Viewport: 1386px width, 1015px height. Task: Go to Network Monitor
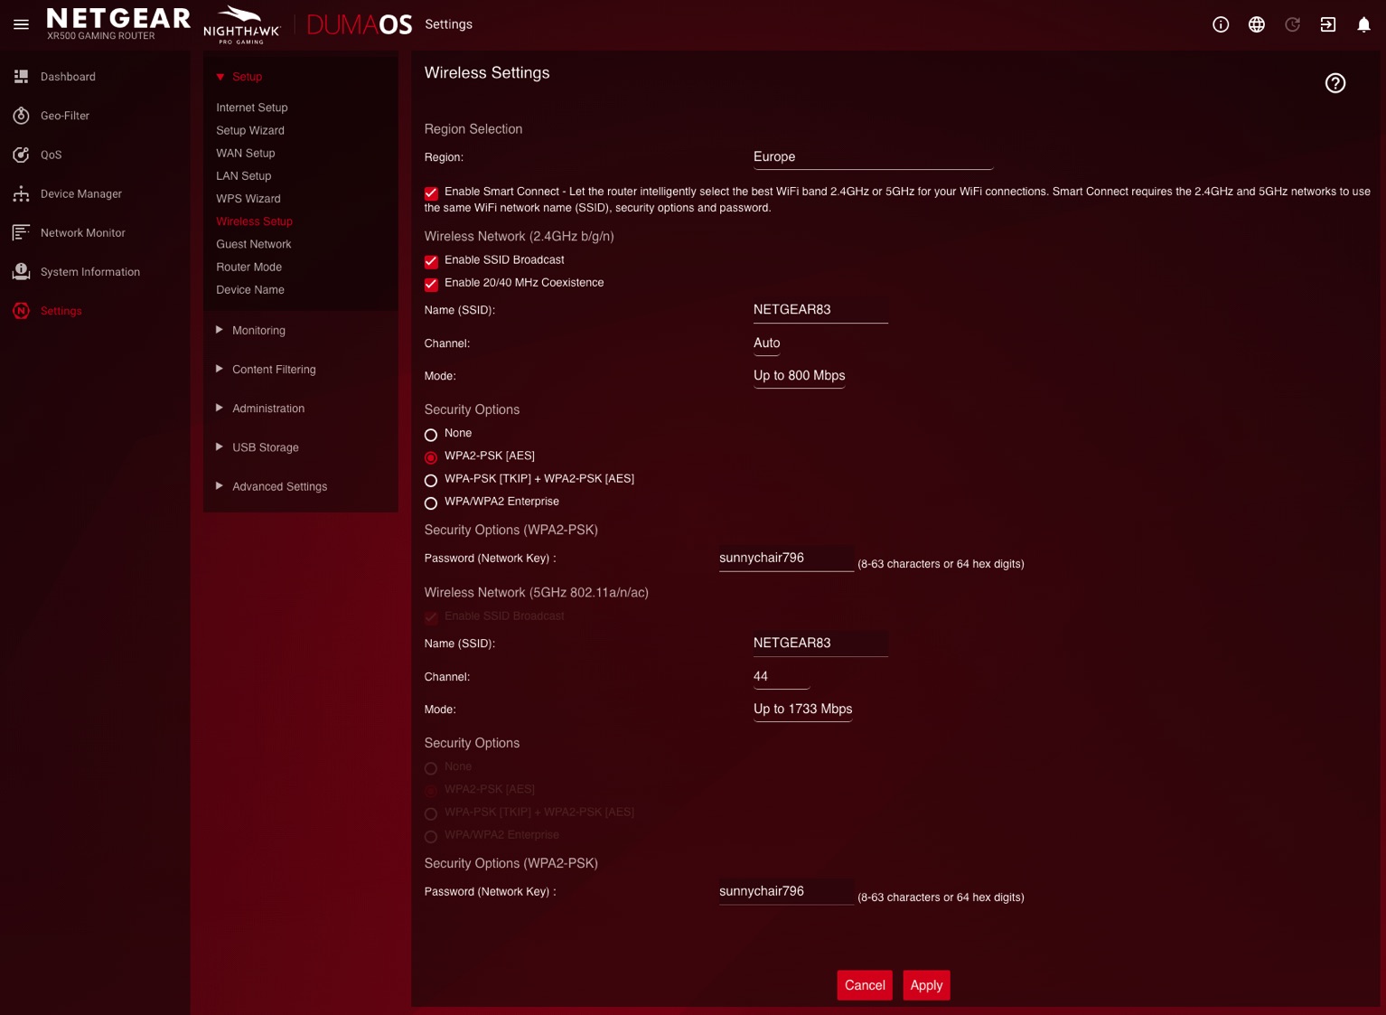[x=83, y=232]
